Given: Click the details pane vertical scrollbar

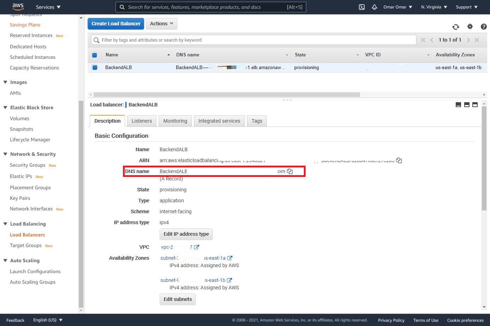Looking at the screenshot, I should point(484,158).
